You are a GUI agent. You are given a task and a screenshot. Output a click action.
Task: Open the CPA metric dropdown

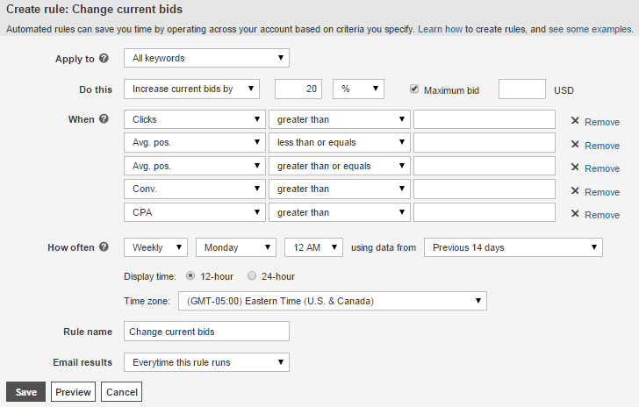point(195,212)
